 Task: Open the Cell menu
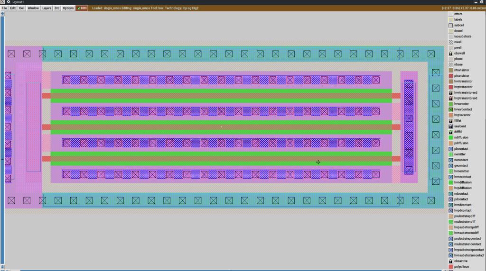click(22, 8)
